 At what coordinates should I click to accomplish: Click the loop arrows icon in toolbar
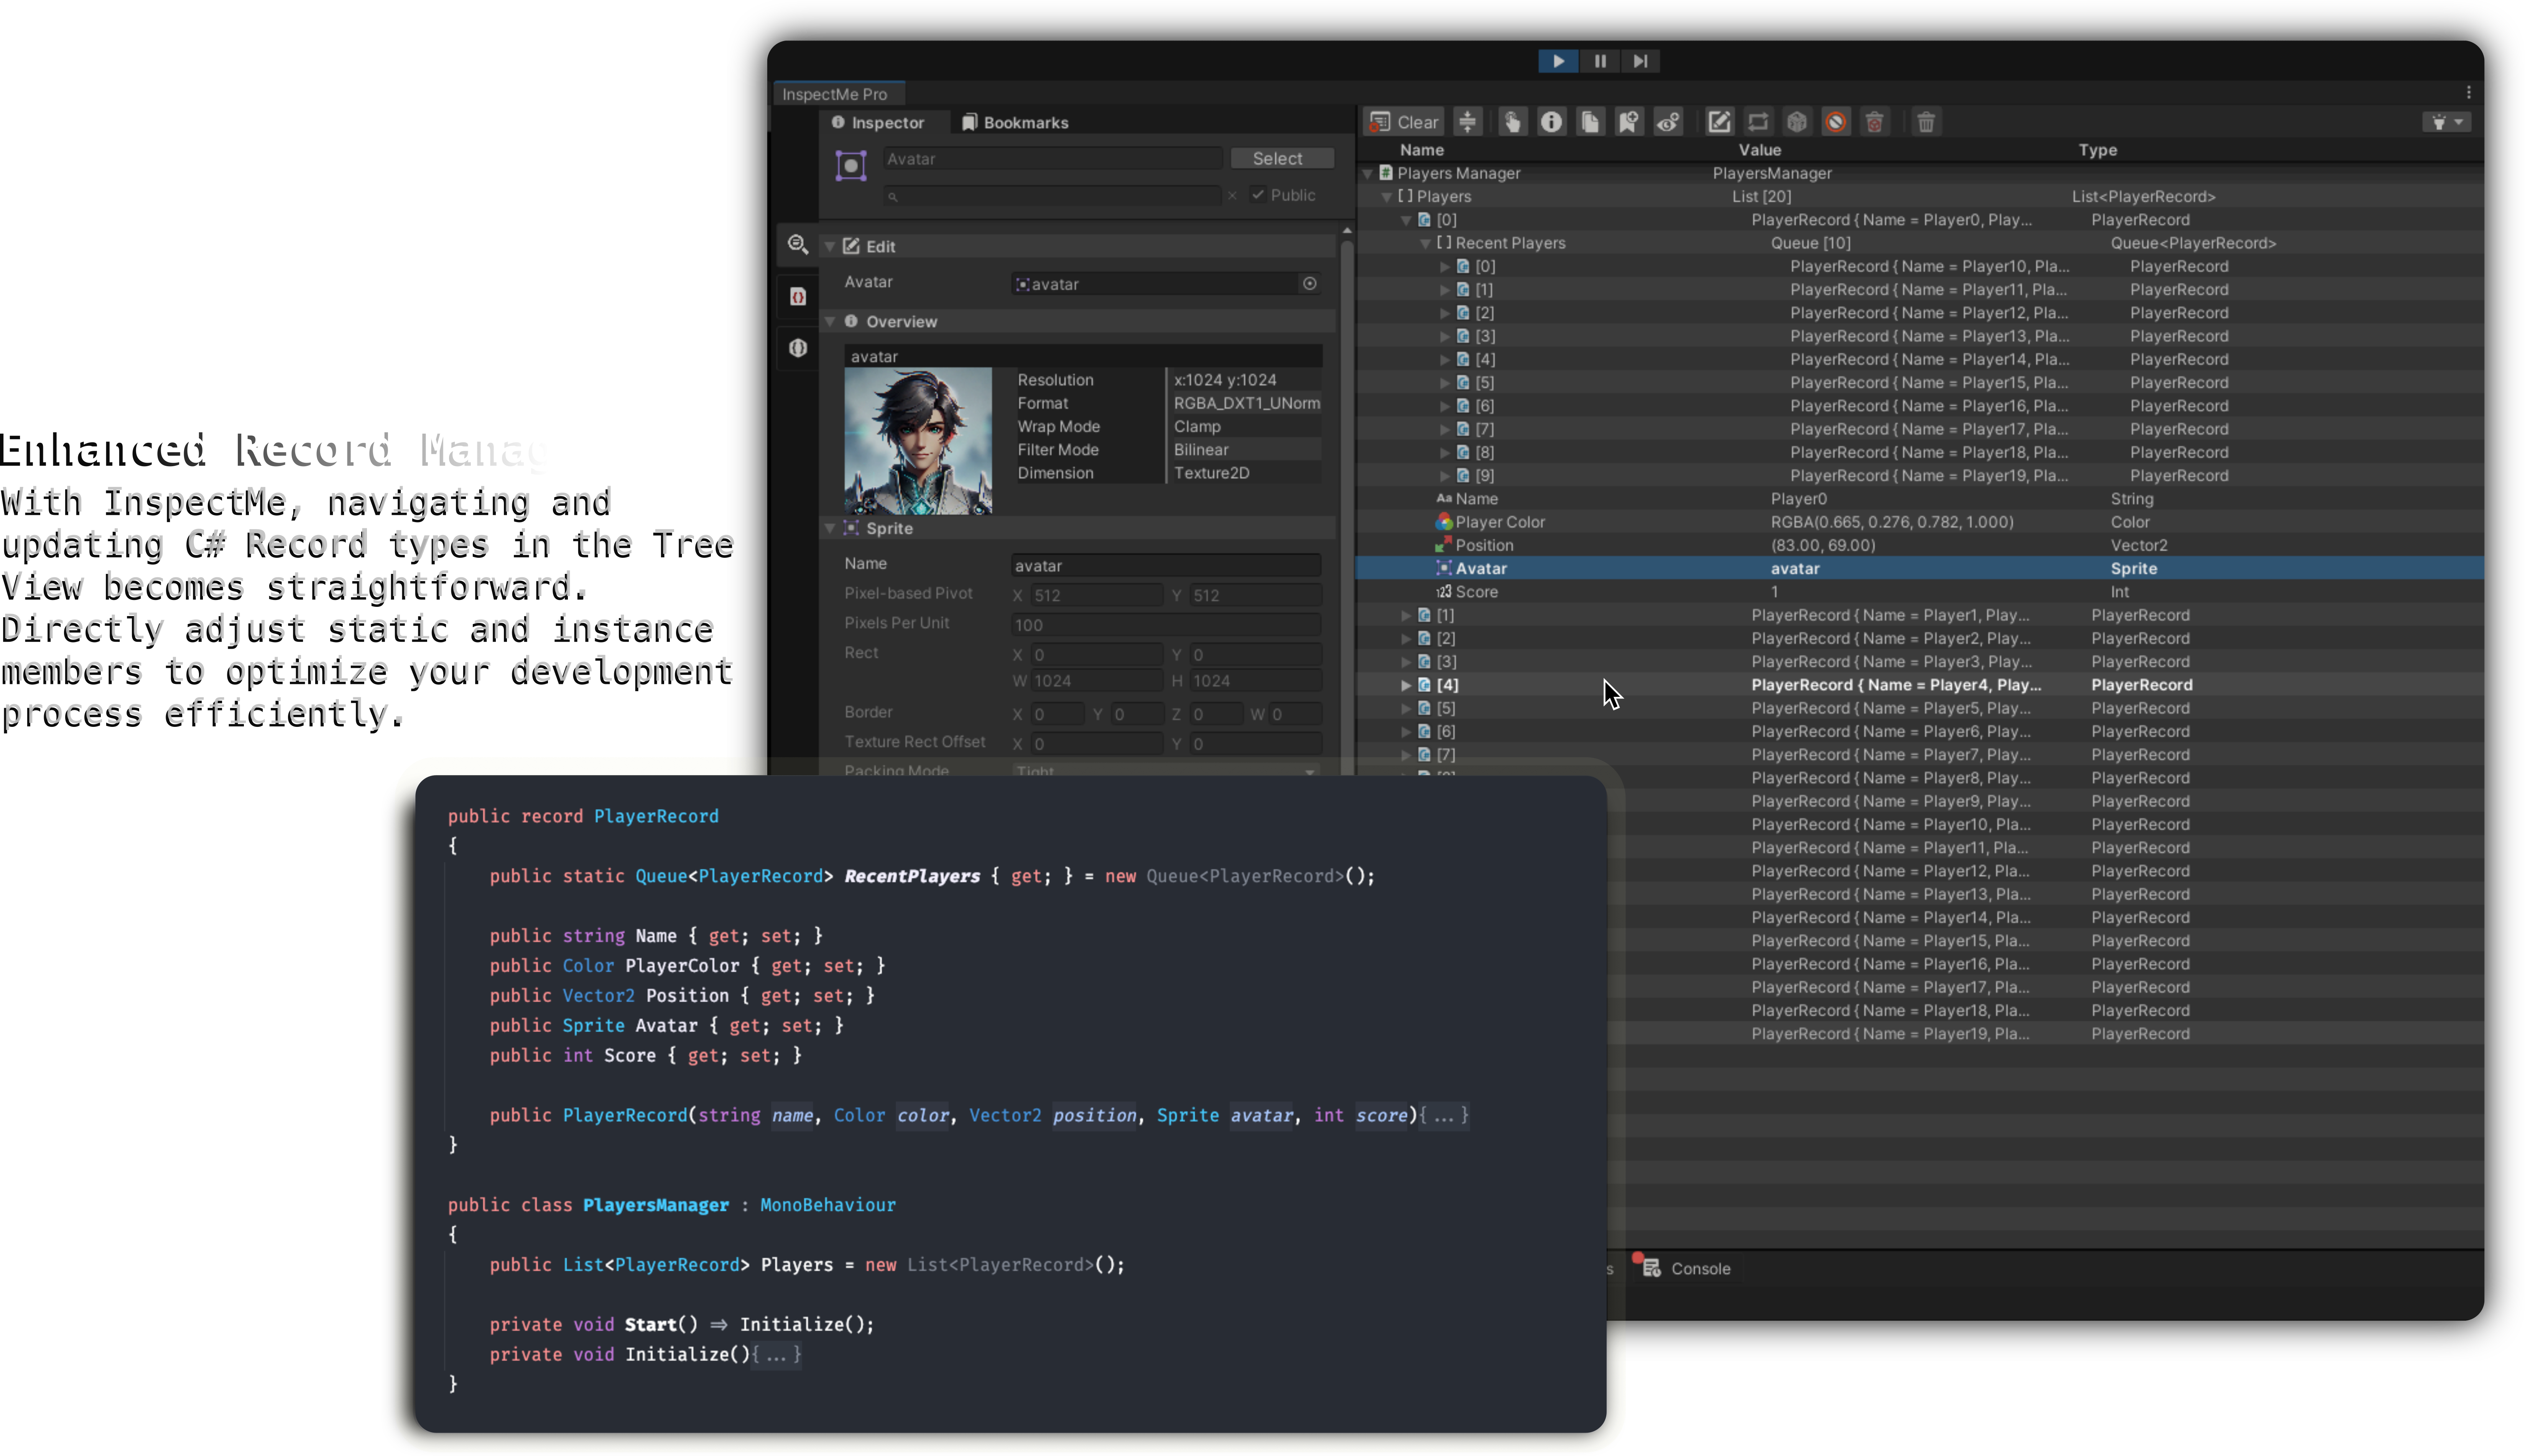coord(1758,122)
